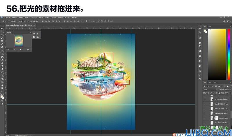Click the Navigator zoom in button
This screenshot has height=137, width=232.
[x=28, y=49]
